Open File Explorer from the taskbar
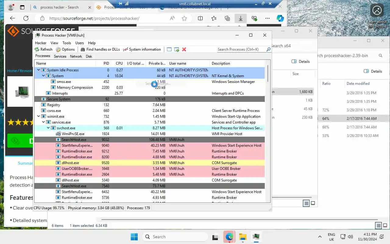The width and height of the screenshot is (390, 244). coord(243,237)
